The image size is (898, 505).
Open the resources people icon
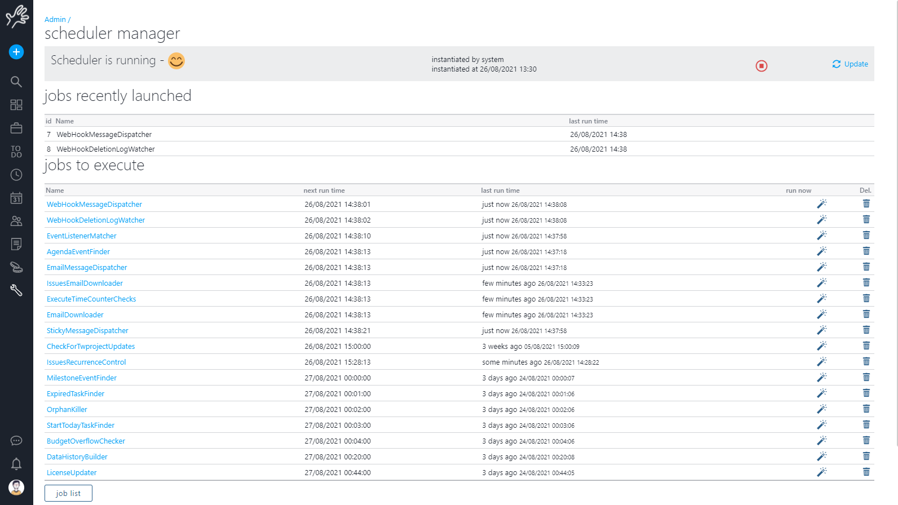pyautogui.click(x=16, y=222)
